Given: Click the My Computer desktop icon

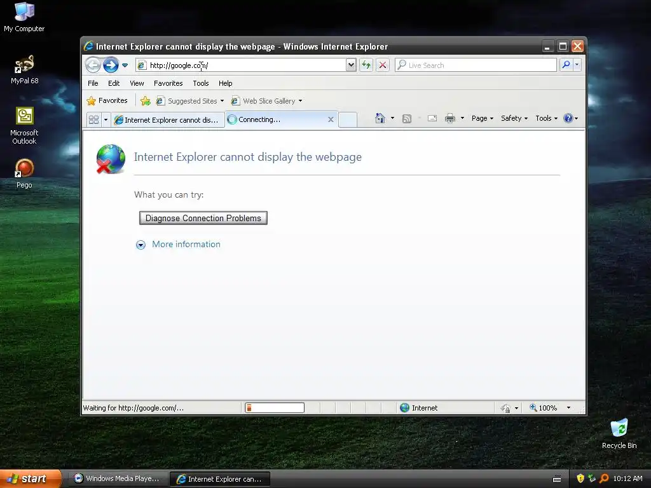Looking at the screenshot, I should pyautogui.click(x=24, y=17).
